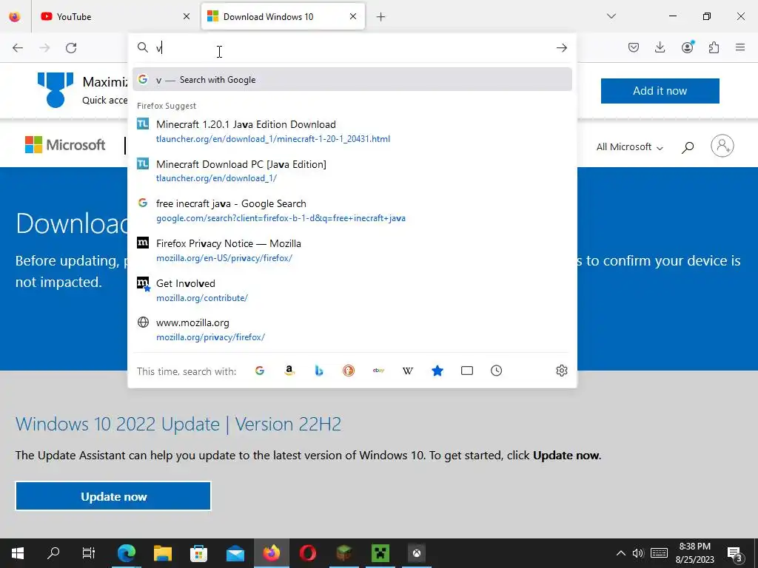758x568 pixels.
Task: Click the Add it now button
Action: [660, 91]
